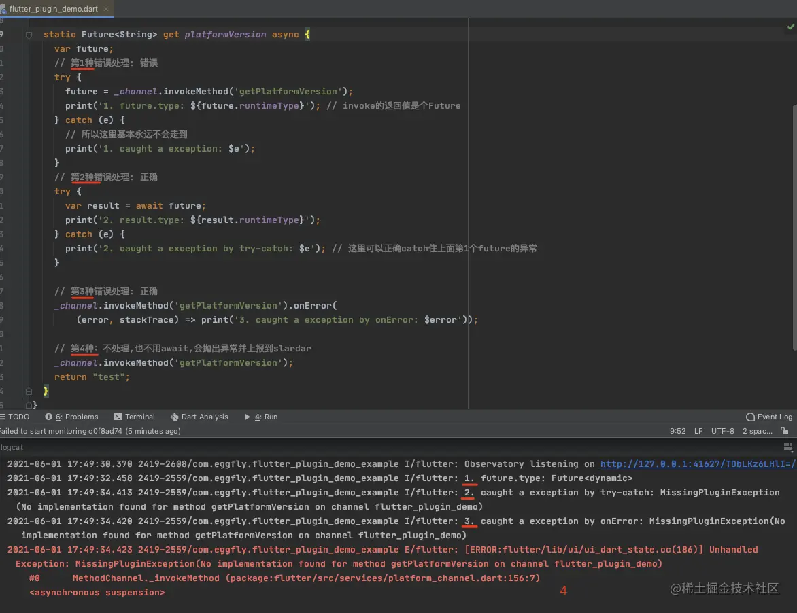Viewport: 797px width, 613px height.
Task: Click the 第1种错误处理 comment line
Action: 106,63
